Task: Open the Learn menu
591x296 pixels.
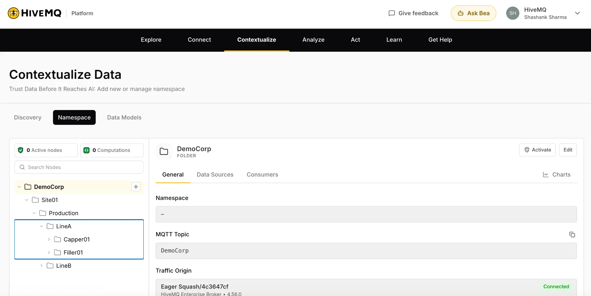Action: (394, 40)
